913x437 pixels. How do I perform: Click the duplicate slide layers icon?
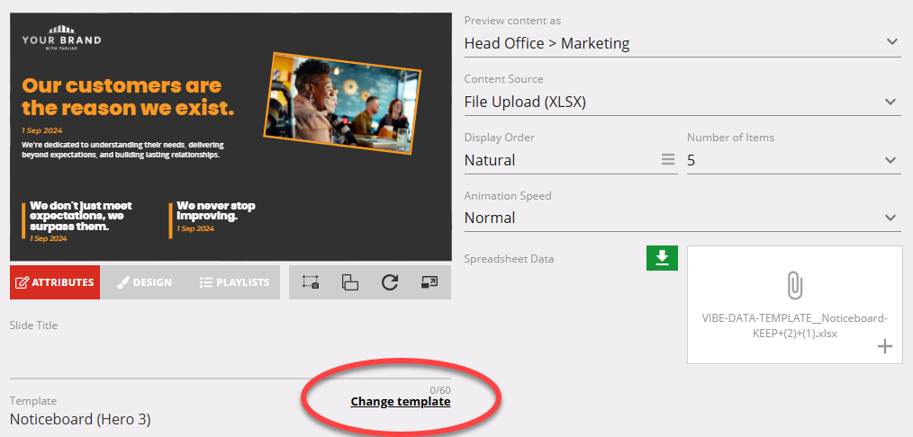[350, 282]
